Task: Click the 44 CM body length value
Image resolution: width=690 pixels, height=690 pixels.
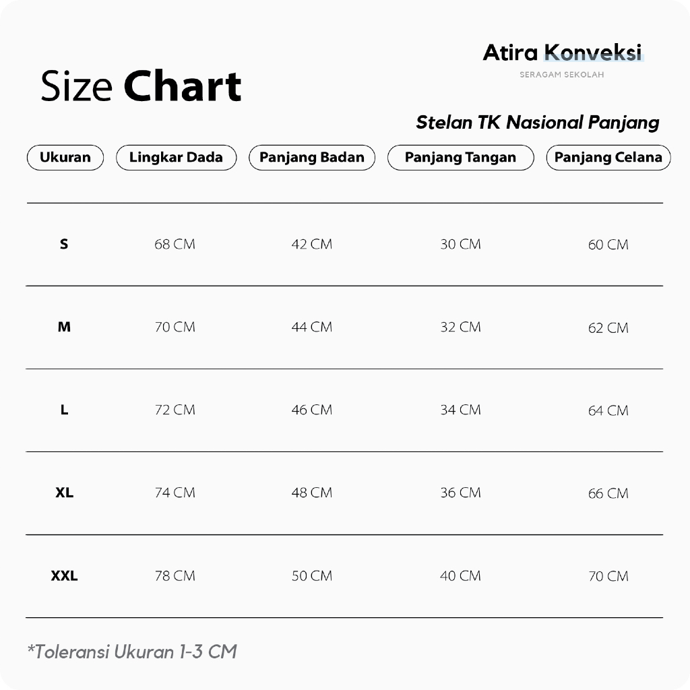Action: pyautogui.click(x=311, y=327)
